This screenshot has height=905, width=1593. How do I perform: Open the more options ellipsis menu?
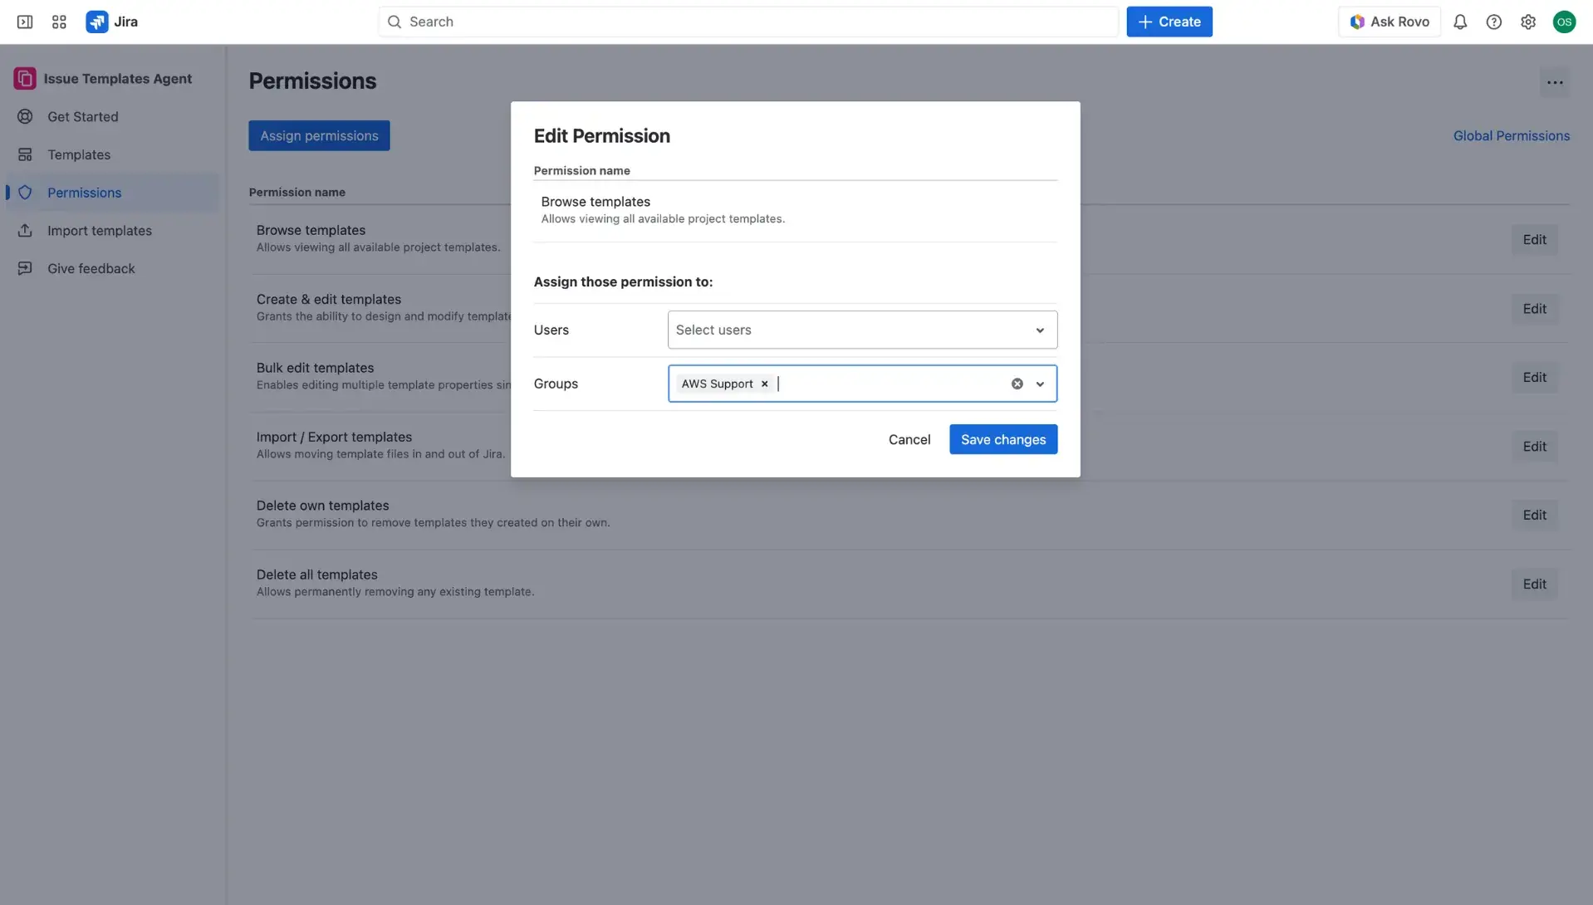coord(1555,82)
